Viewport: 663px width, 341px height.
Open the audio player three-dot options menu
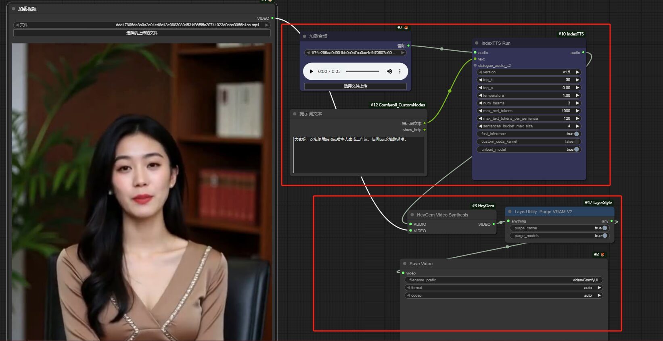click(400, 71)
